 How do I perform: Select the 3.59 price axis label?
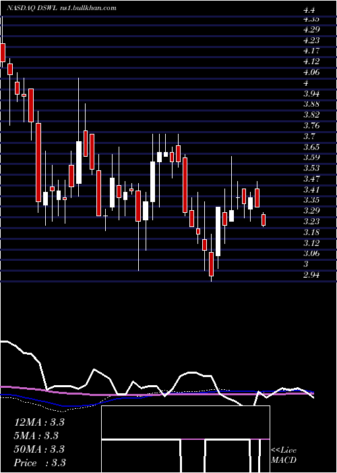(311, 157)
